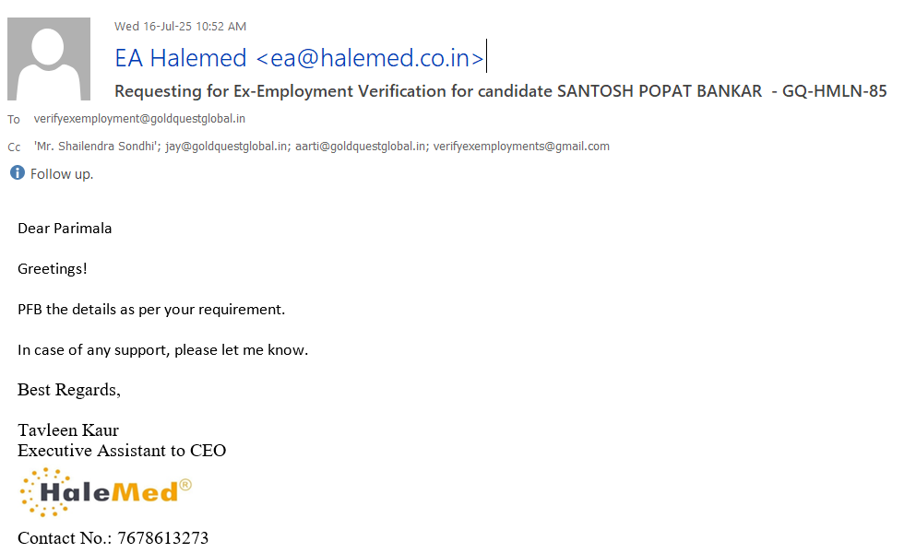Click Cc recipient verifyexemployments@gmail.com

pos(521,146)
